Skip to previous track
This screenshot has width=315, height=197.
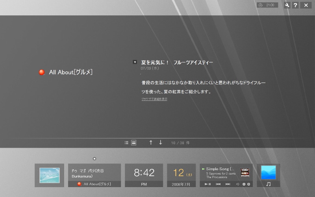tap(218, 184)
